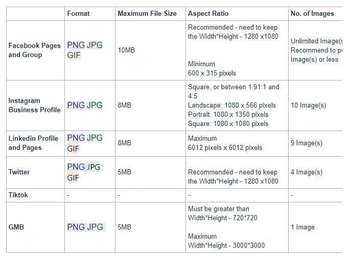Click the 9 Image(s) cell
Screen dimensions: 351x258
click(307, 143)
